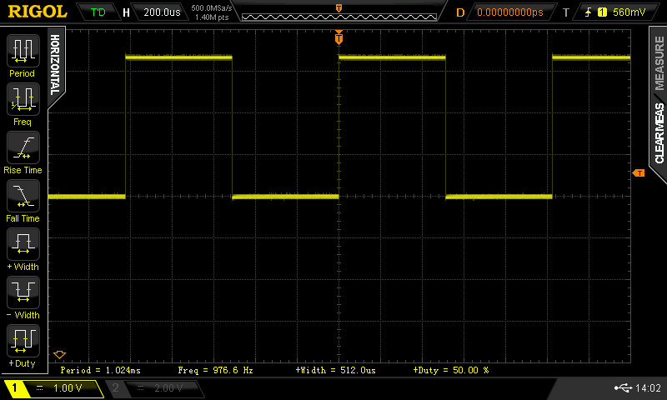Toggle channel 2 at 2.00 V
Image resolution: width=667 pixels, height=400 pixels.
(154, 388)
